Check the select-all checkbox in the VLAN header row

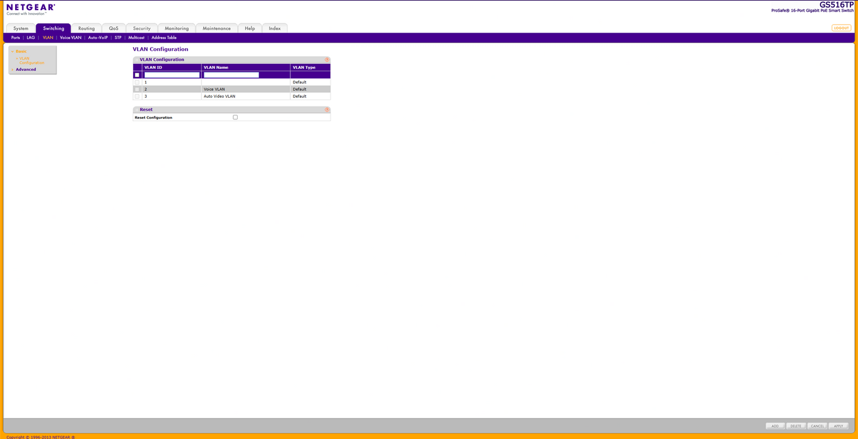[x=137, y=75]
